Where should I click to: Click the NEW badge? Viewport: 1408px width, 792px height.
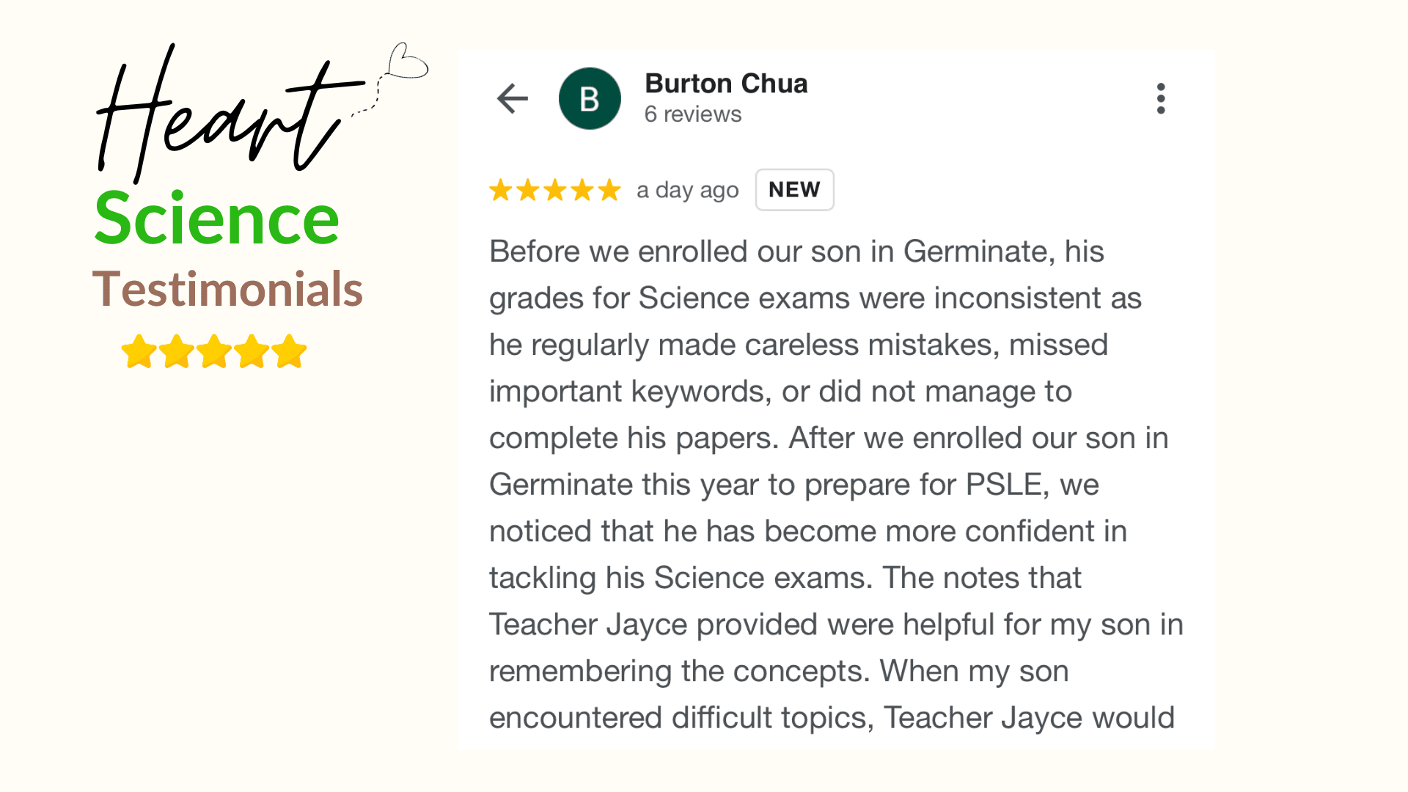click(x=794, y=190)
